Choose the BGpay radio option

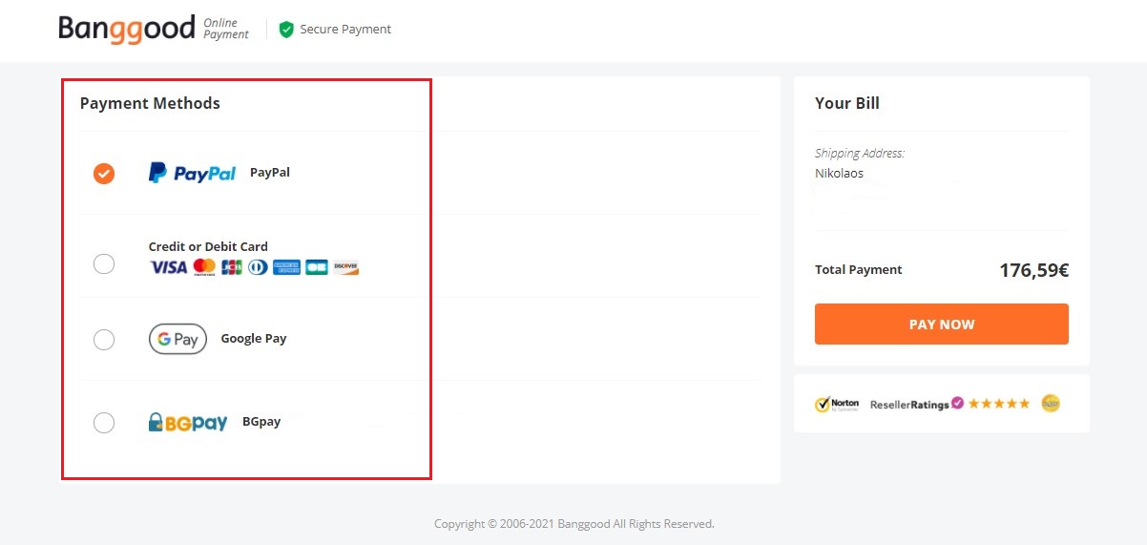tap(104, 422)
